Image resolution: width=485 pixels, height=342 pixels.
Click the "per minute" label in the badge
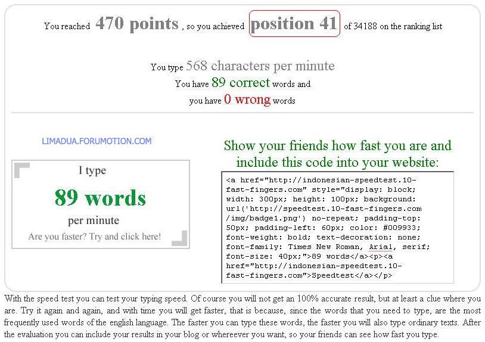click(x=94, y=220)
